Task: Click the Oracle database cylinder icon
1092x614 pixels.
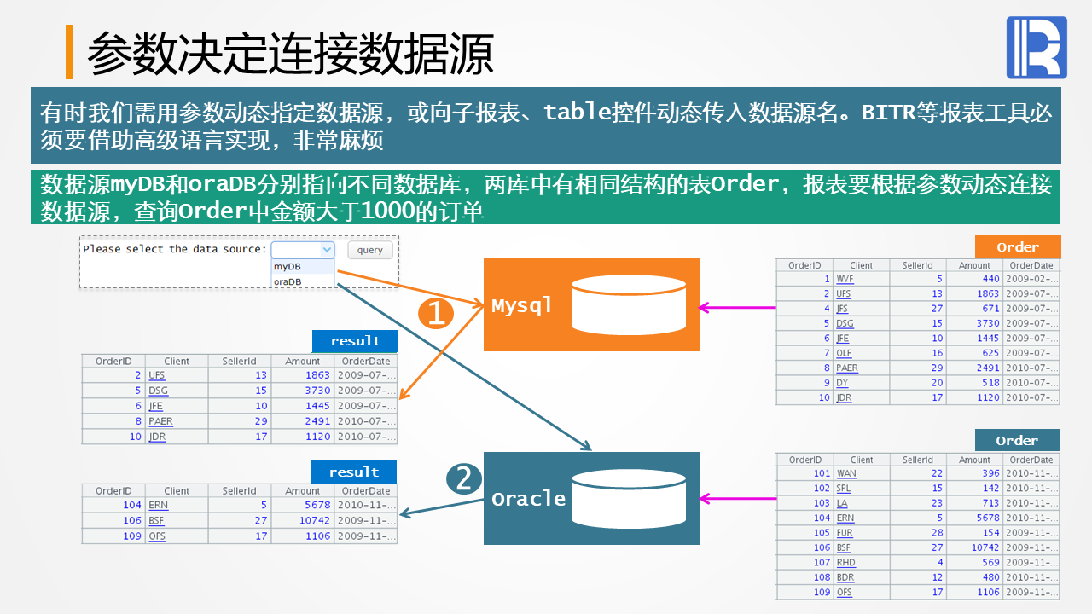Action: click(x=629, y=498)
